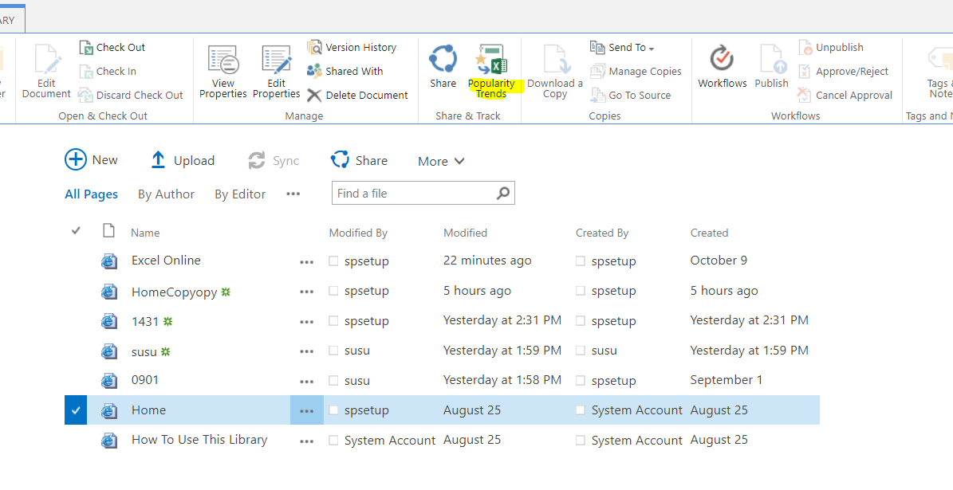Click presence box beside Created By spsetup for 1431
The image size is (953, 490).
pyautogui.click(x=581, y=320)
